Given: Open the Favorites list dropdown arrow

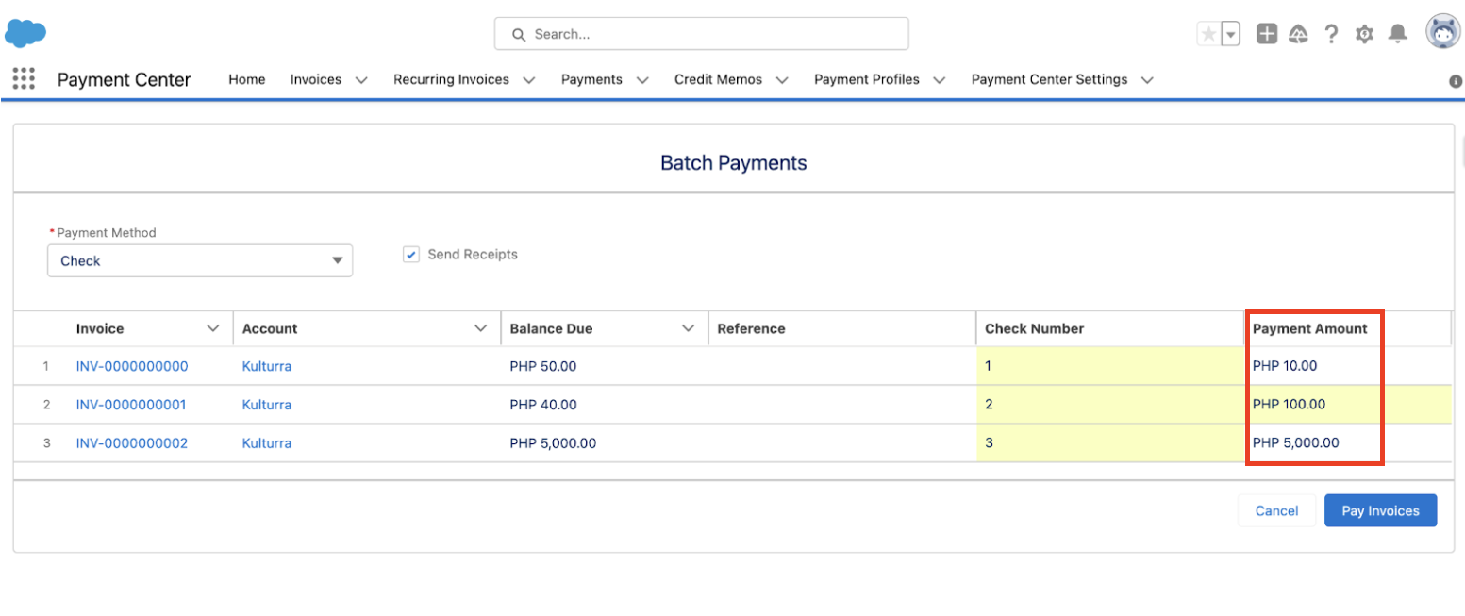Looking at the screenshot, I should pyautogui.click(x=1230, y=34).
